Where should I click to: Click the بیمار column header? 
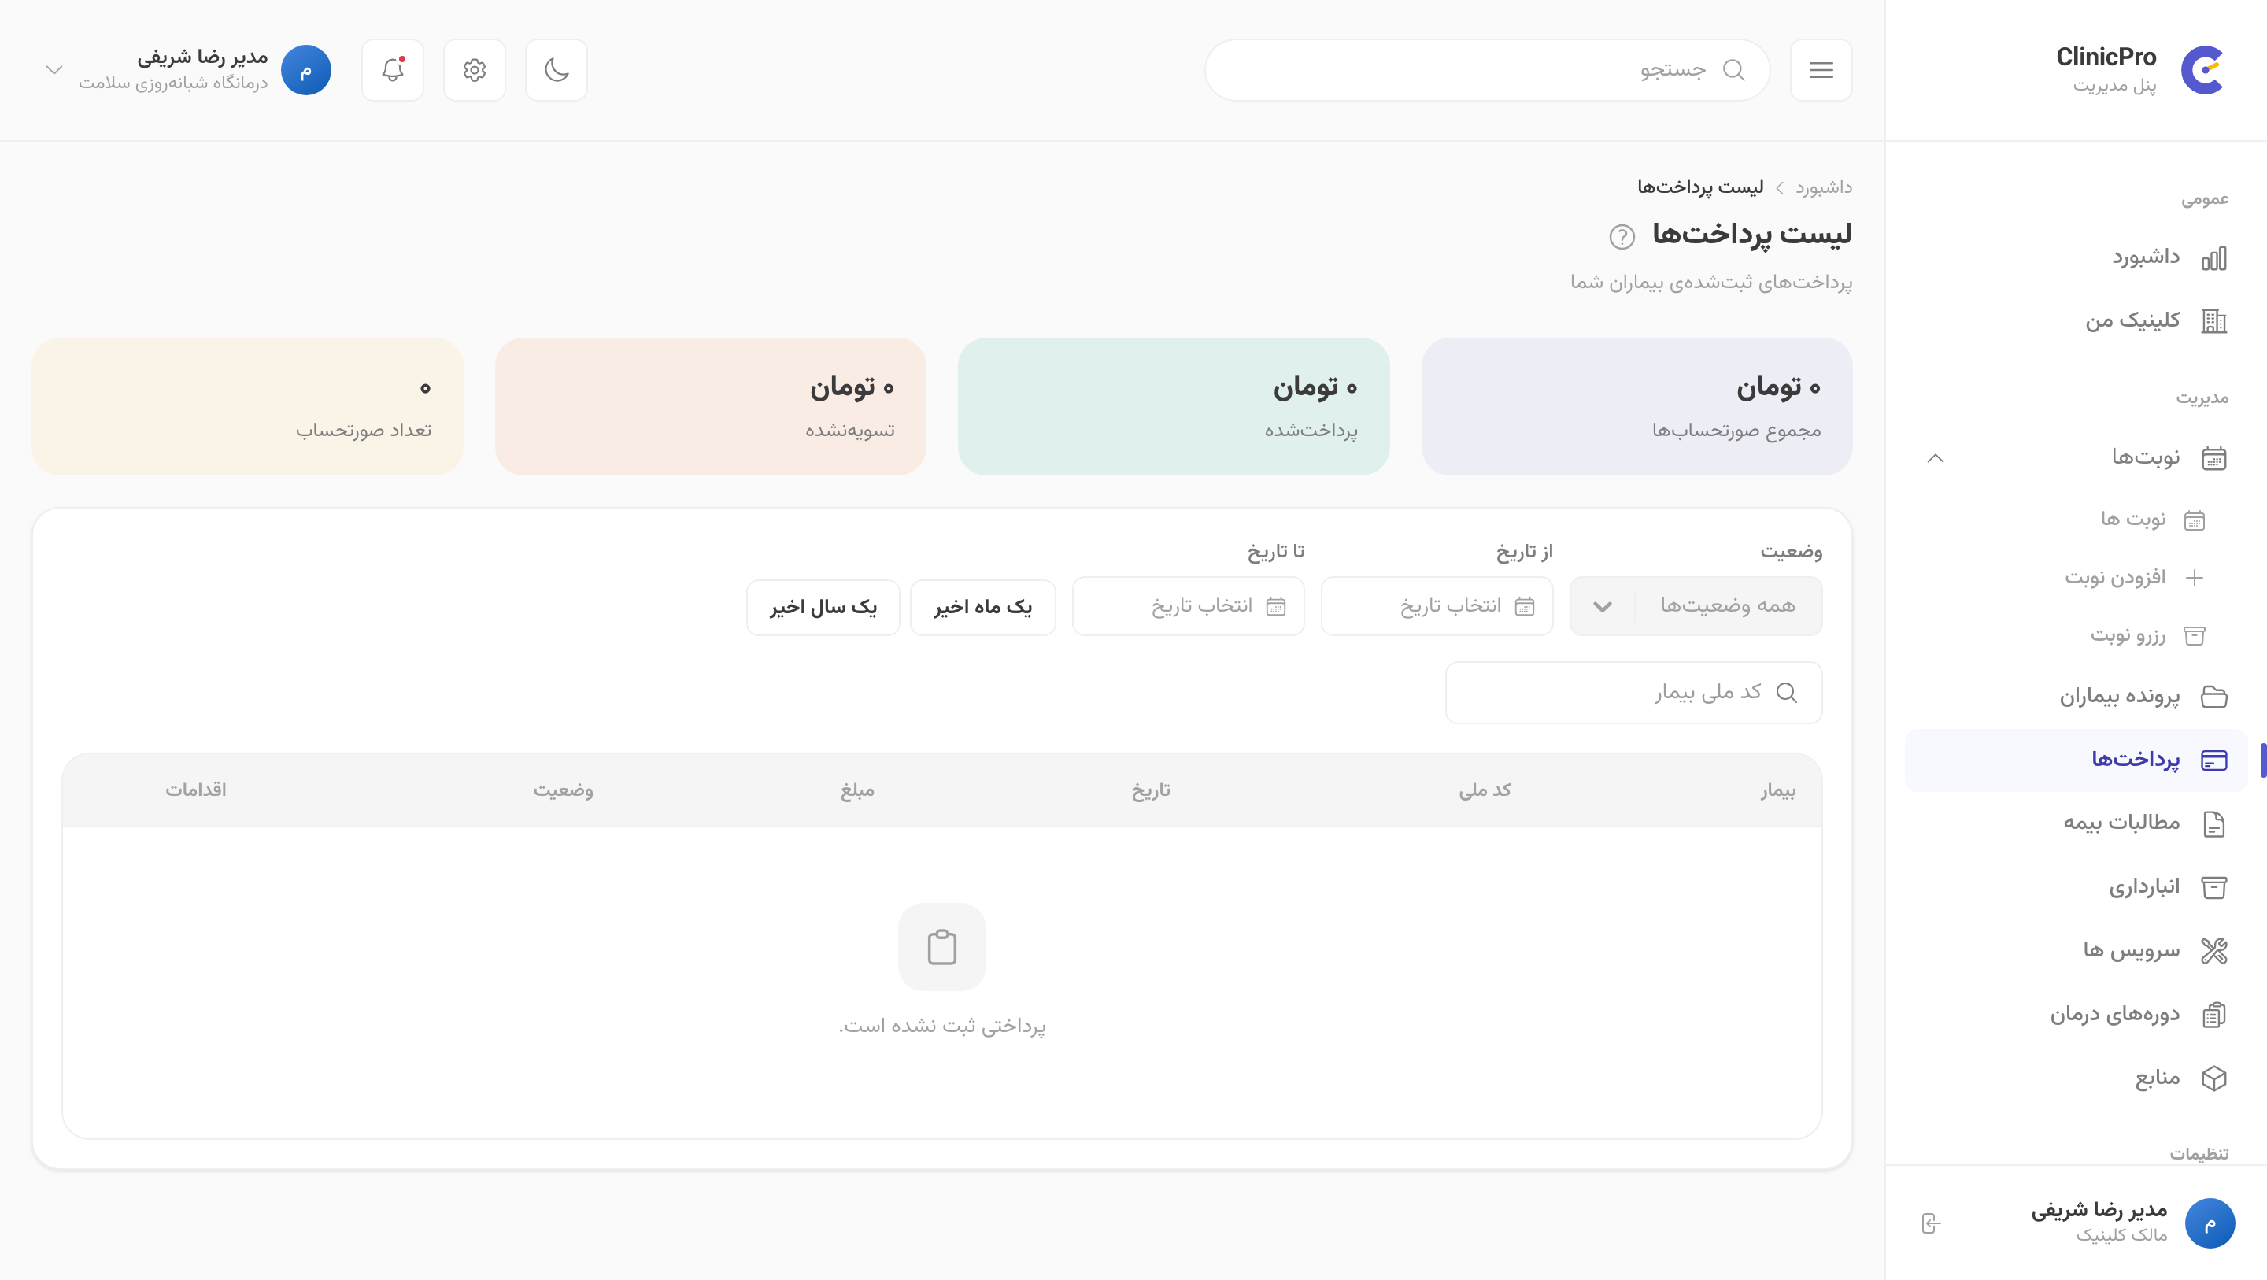pyautogui.click(x=1777, y=790)
